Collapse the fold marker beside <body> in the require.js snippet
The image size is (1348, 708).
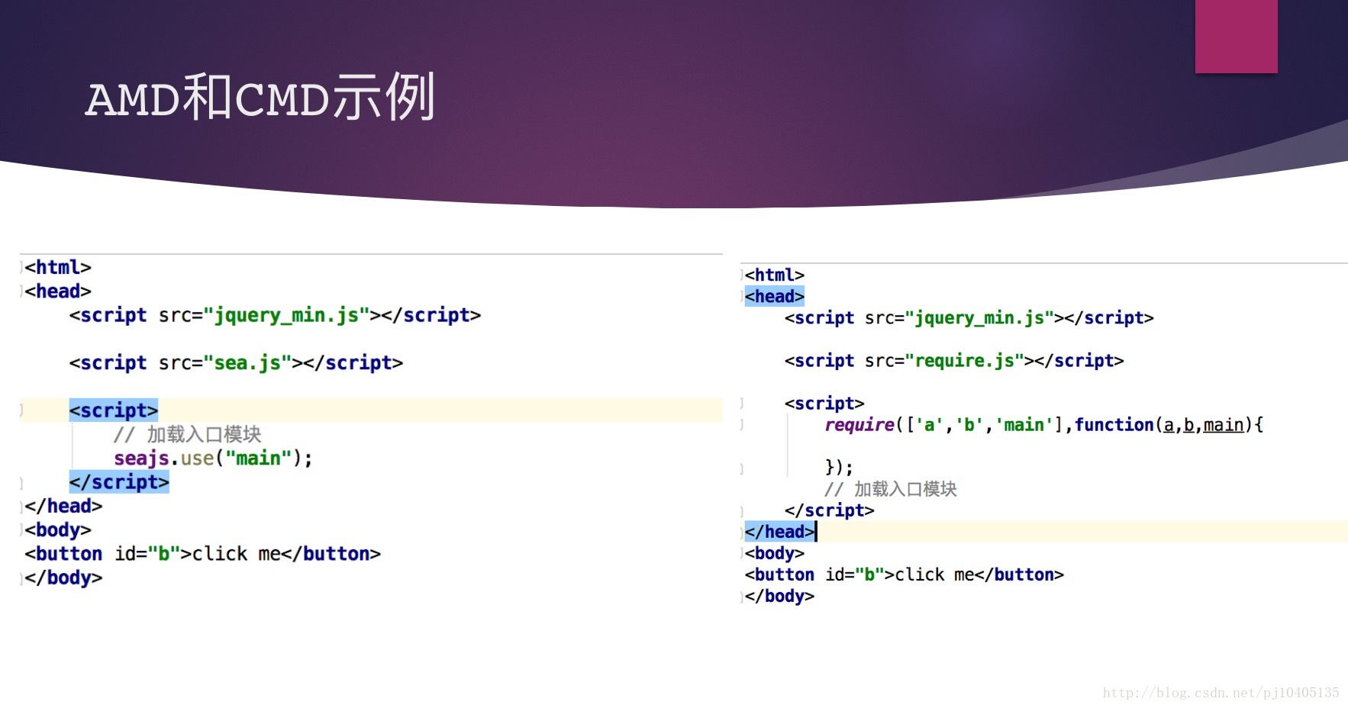742,552
